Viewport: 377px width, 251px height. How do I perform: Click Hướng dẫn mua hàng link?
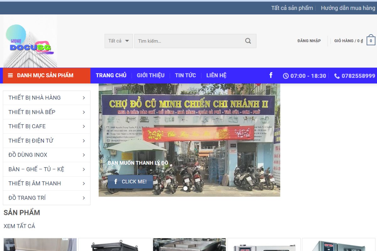348,8
